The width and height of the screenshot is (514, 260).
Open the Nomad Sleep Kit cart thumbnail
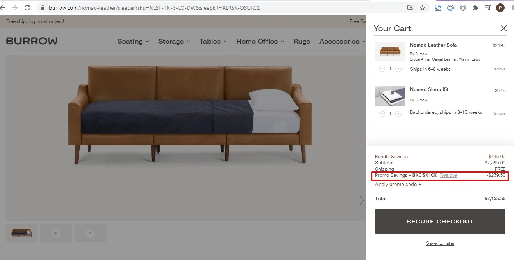tap(390, 96)
